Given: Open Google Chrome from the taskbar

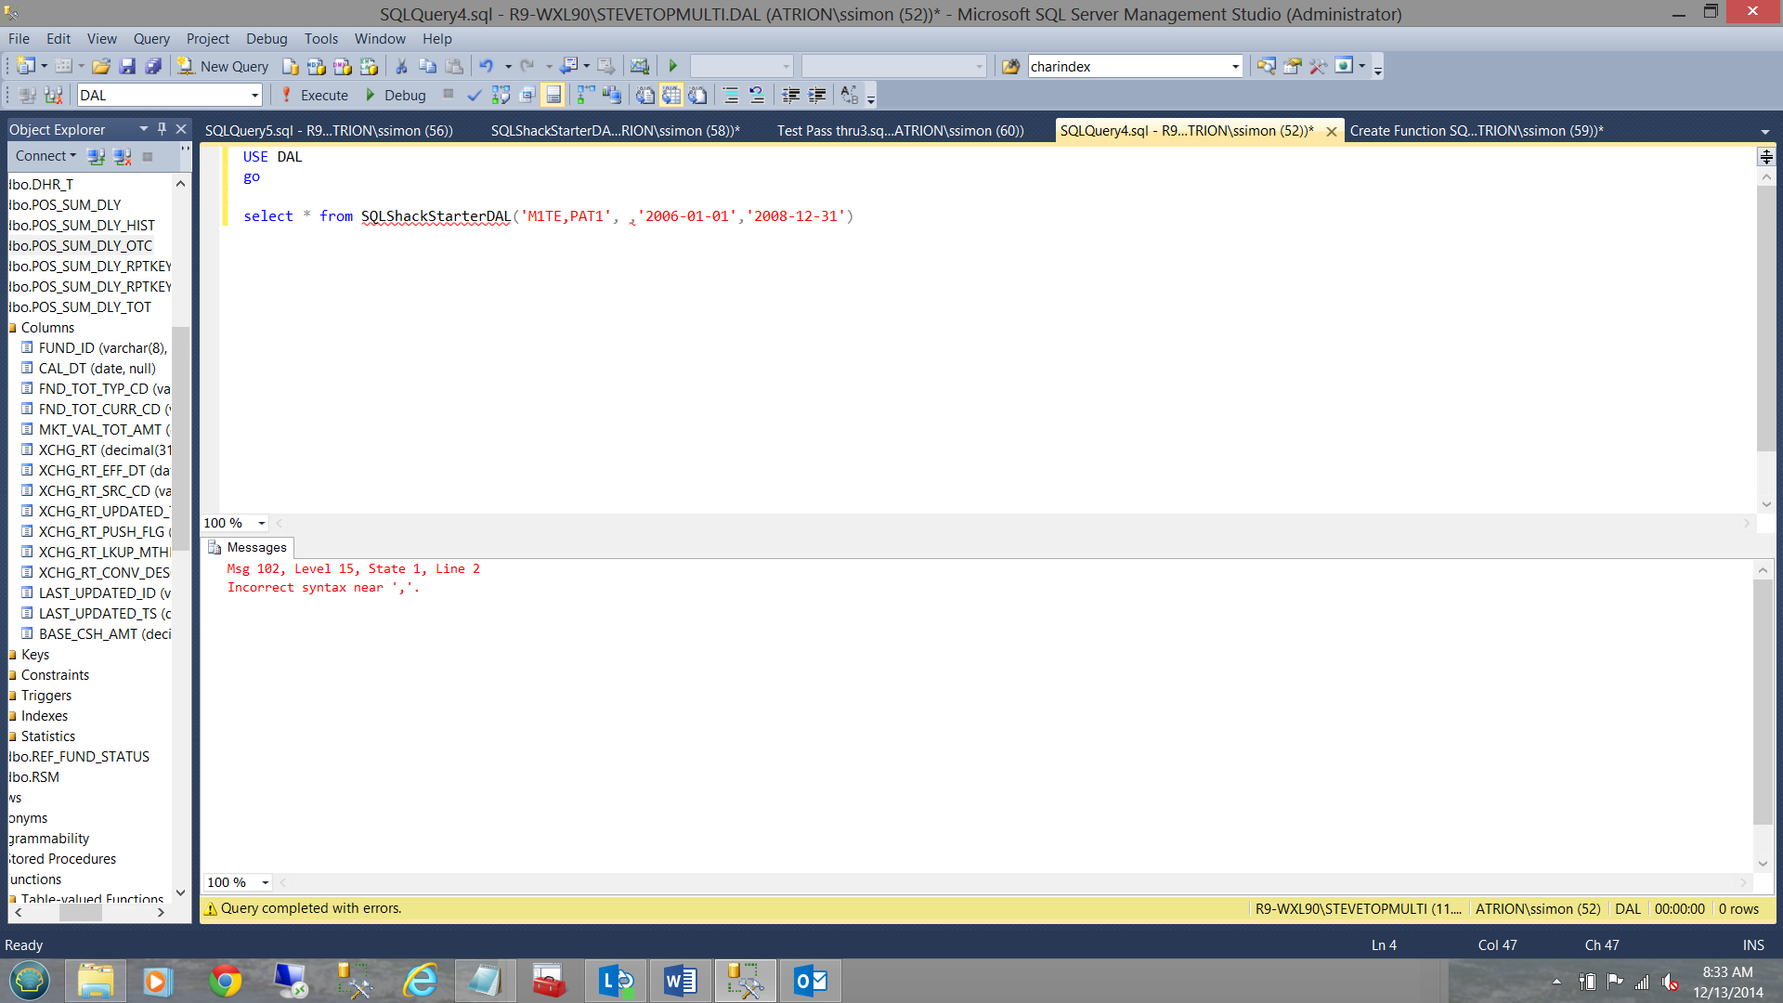Looking at the screenshot, I should point(225,981).
